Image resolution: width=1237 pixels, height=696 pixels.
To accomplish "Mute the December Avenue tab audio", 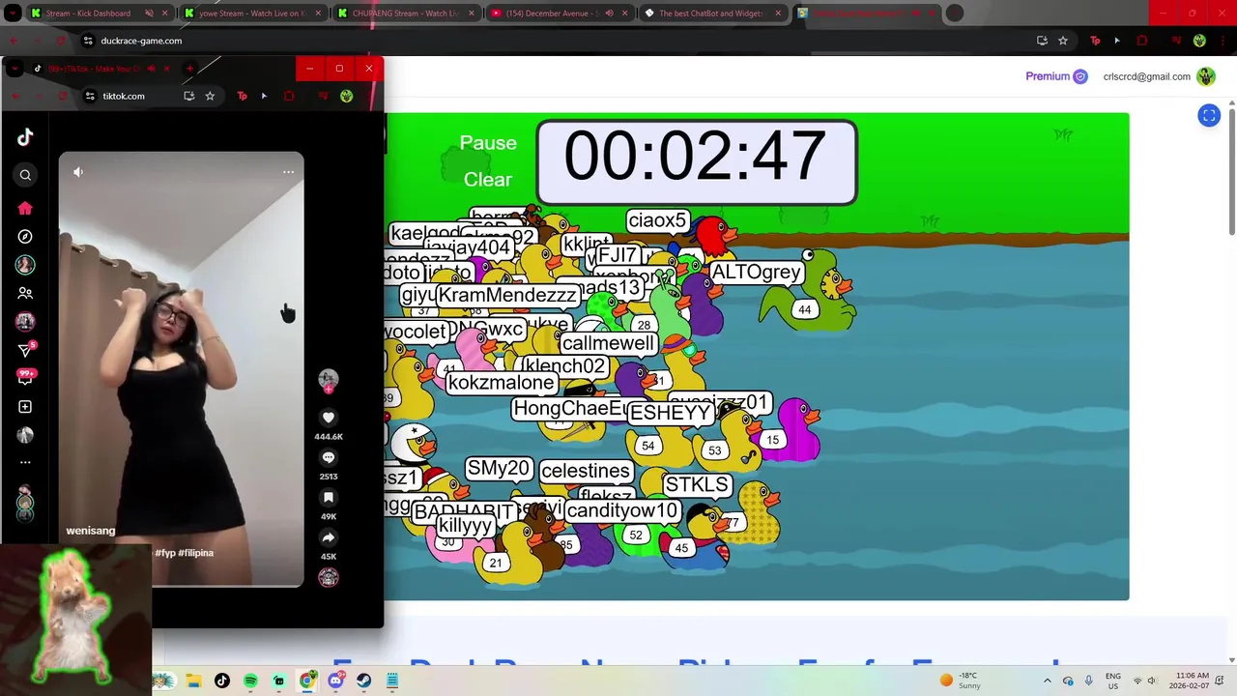I will click(x=610, y=14).
